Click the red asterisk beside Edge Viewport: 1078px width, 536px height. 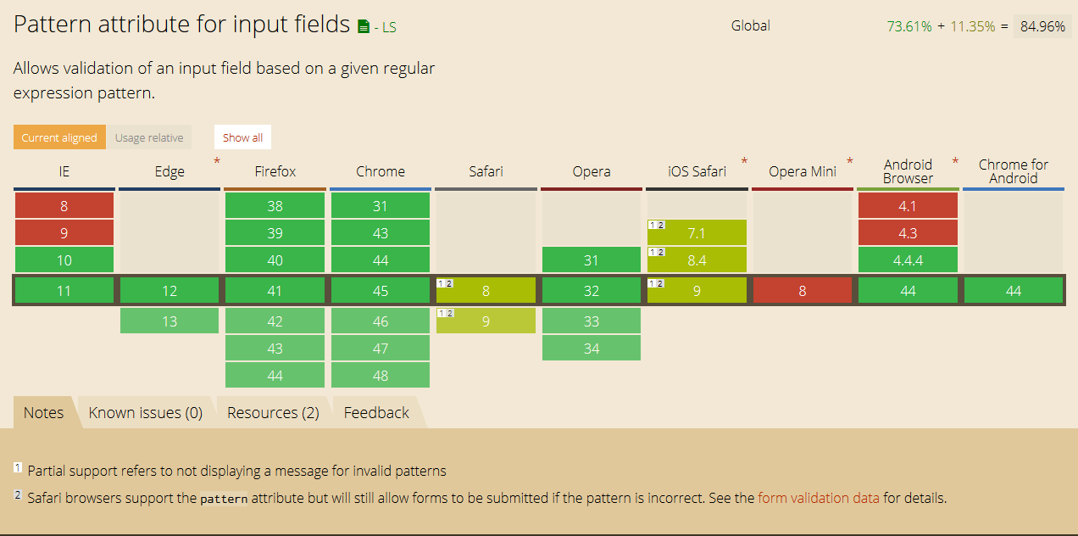[x=217, y=161]
